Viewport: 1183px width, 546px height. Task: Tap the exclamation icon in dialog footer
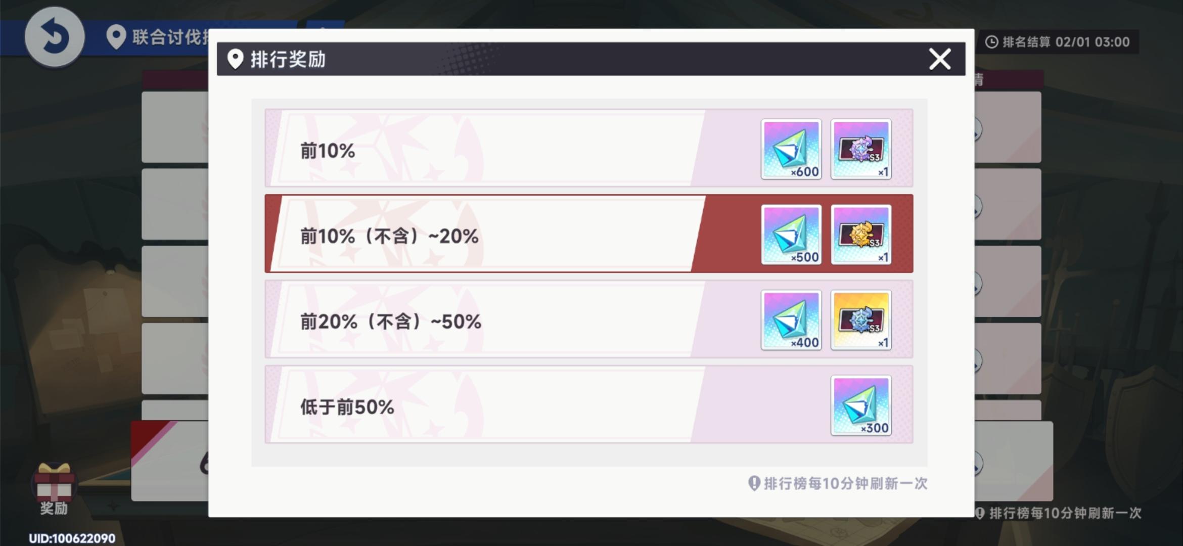point(754,483)
